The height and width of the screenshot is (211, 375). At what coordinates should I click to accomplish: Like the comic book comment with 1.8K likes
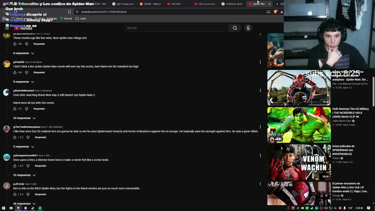pyautogui.click(x=15, y=166)
